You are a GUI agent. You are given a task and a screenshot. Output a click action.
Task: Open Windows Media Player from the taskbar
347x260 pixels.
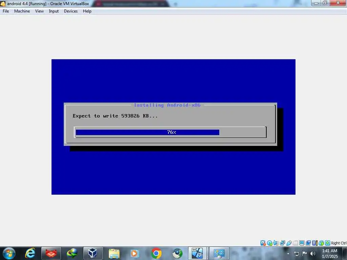[135, 253]
